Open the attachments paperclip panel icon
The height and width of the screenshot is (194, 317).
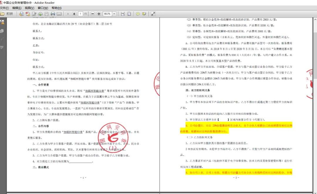(x=2, y=39)
